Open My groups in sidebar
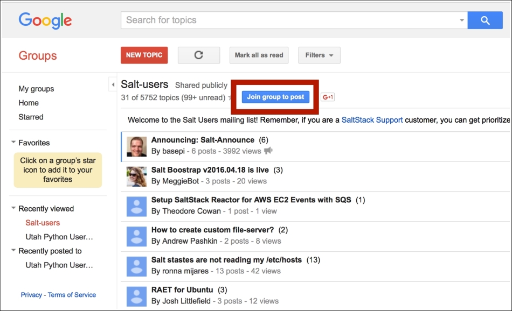 tap(36, 89)
